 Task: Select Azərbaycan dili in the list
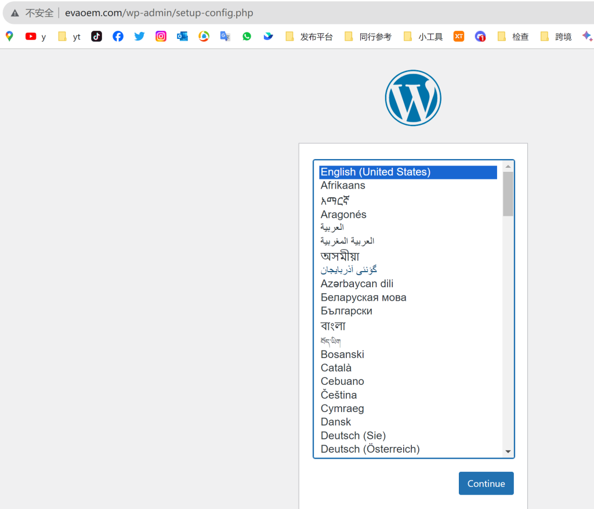[408, 284]
